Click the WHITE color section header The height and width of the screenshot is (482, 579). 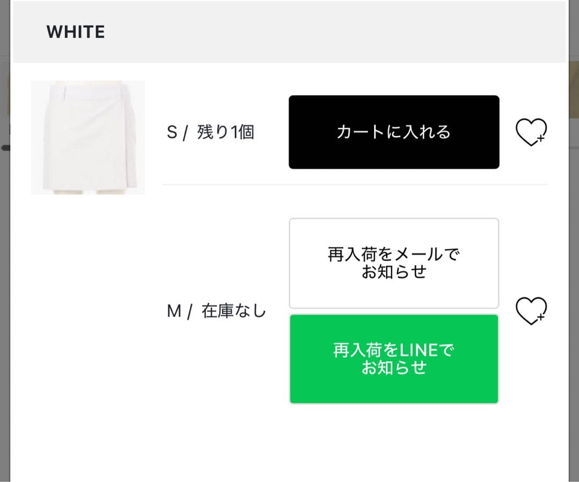pos(76,32)
